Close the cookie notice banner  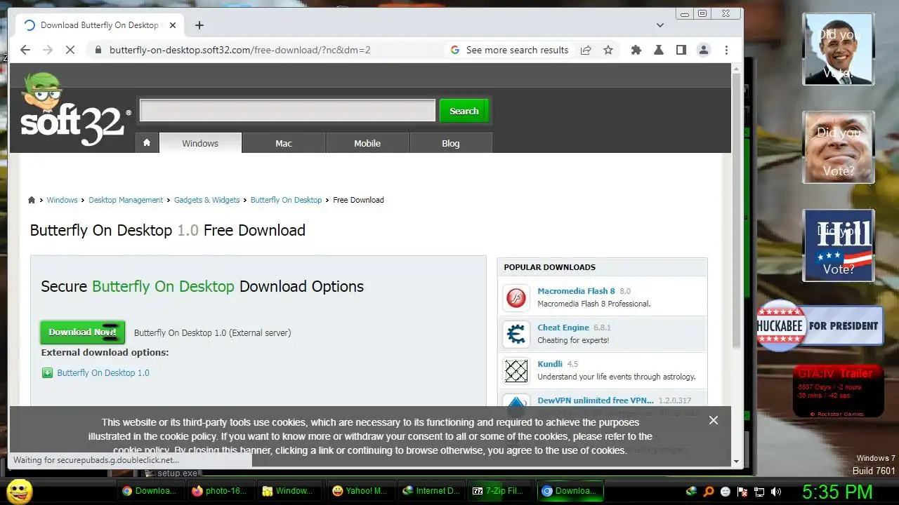click(x=714, y=420)
